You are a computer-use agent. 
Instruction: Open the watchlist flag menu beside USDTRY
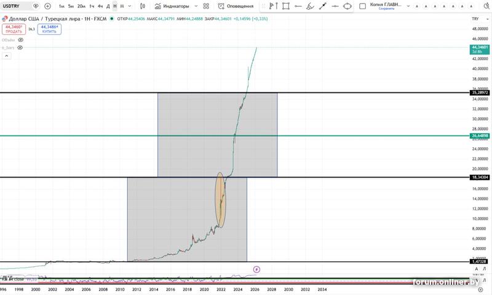36,6
